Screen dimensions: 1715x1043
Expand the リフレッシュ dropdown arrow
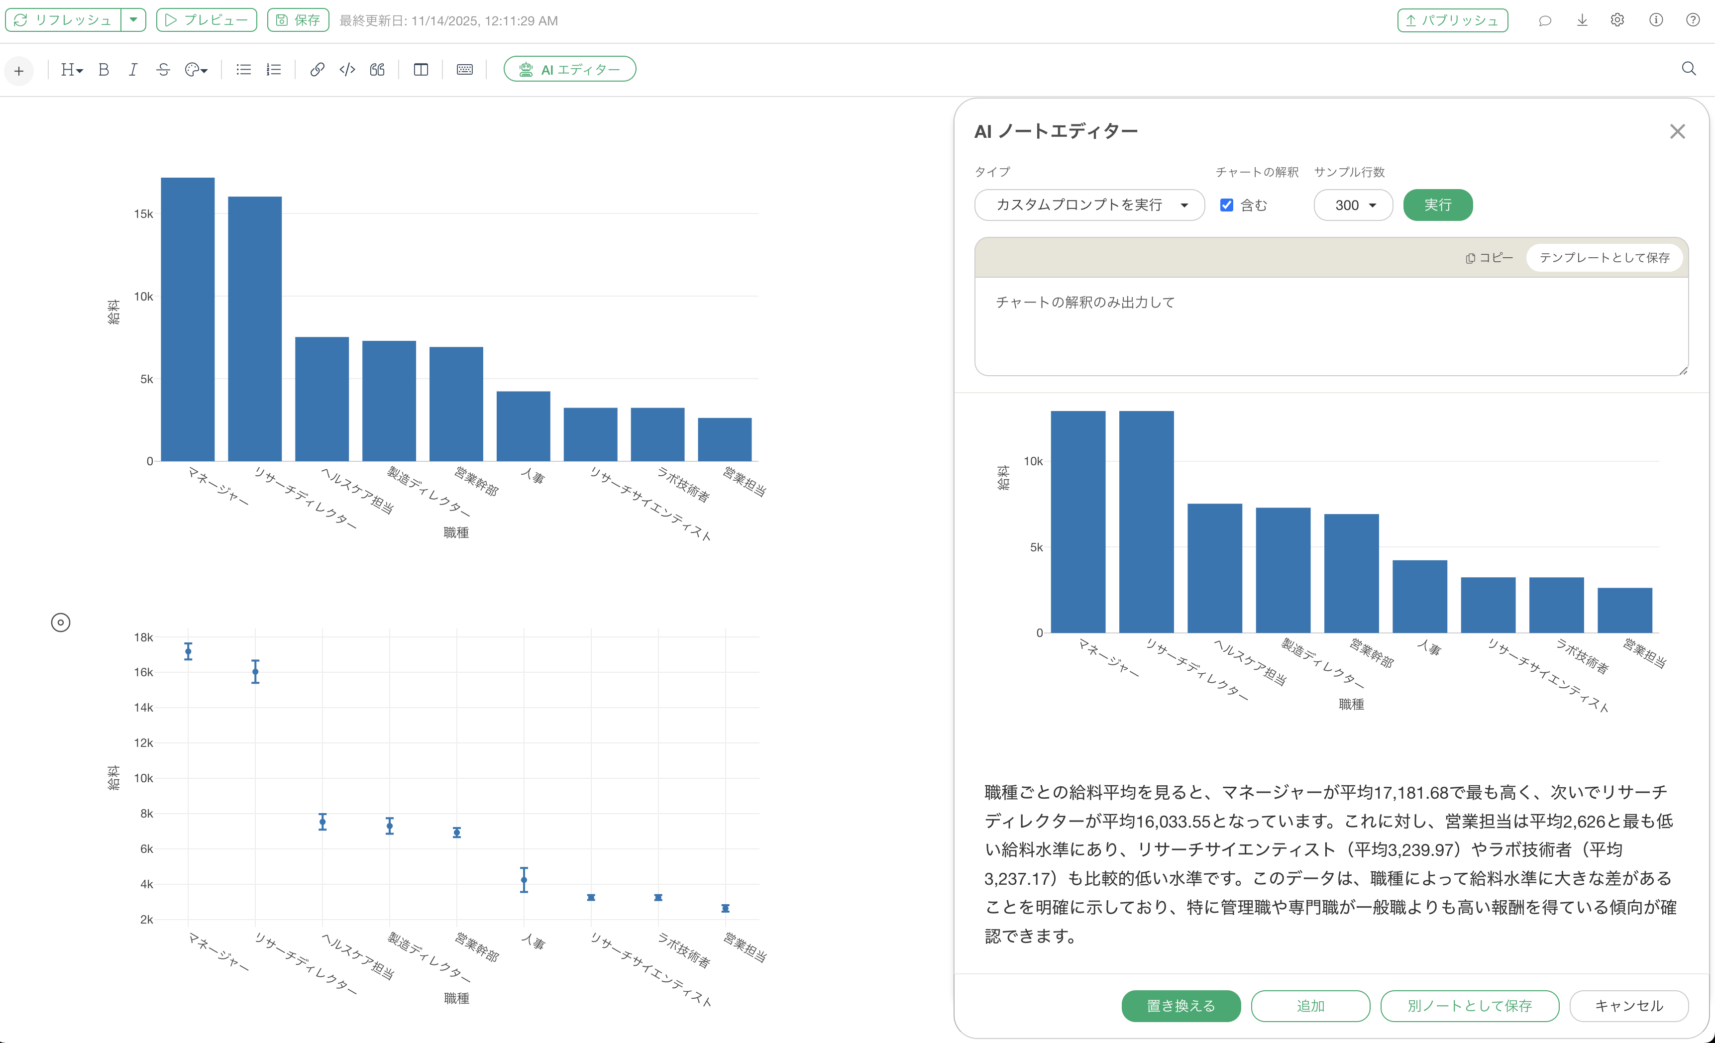(x=133, y=20)
